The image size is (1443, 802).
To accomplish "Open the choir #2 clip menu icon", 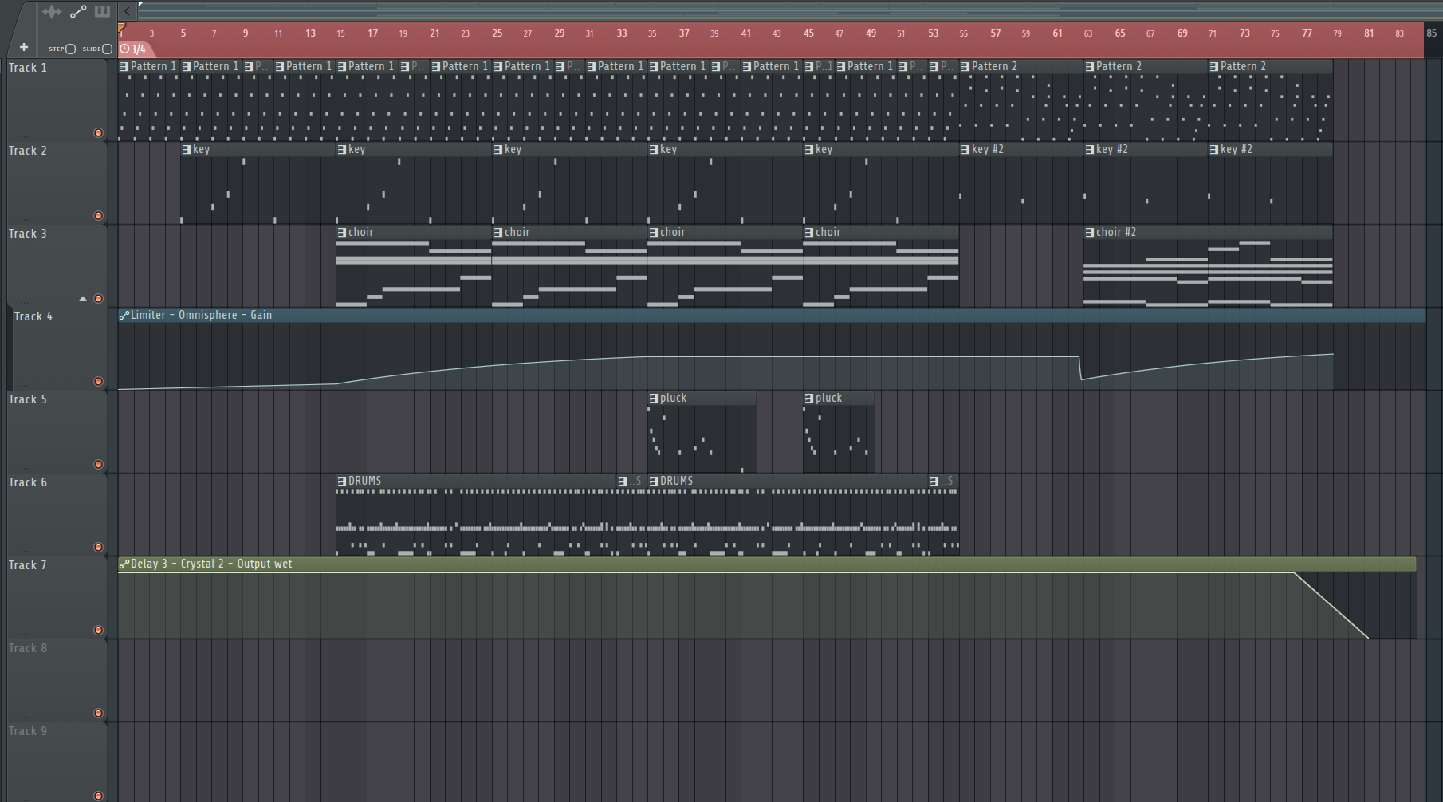I will pos(1090,233).
